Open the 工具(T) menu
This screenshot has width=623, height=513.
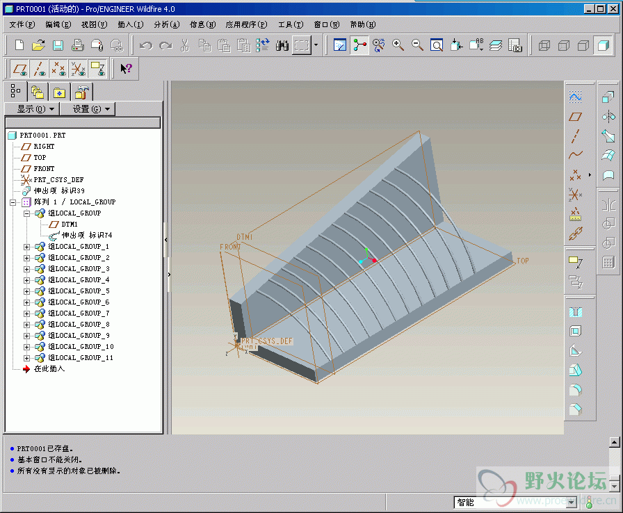[x=291, y=24]
